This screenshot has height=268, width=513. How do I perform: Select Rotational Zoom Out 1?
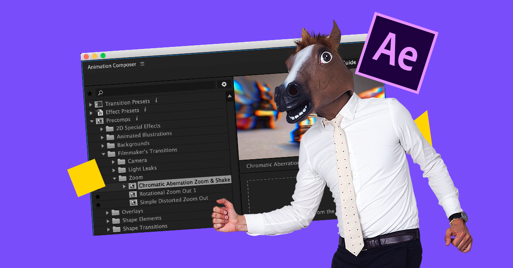point(168,192)
